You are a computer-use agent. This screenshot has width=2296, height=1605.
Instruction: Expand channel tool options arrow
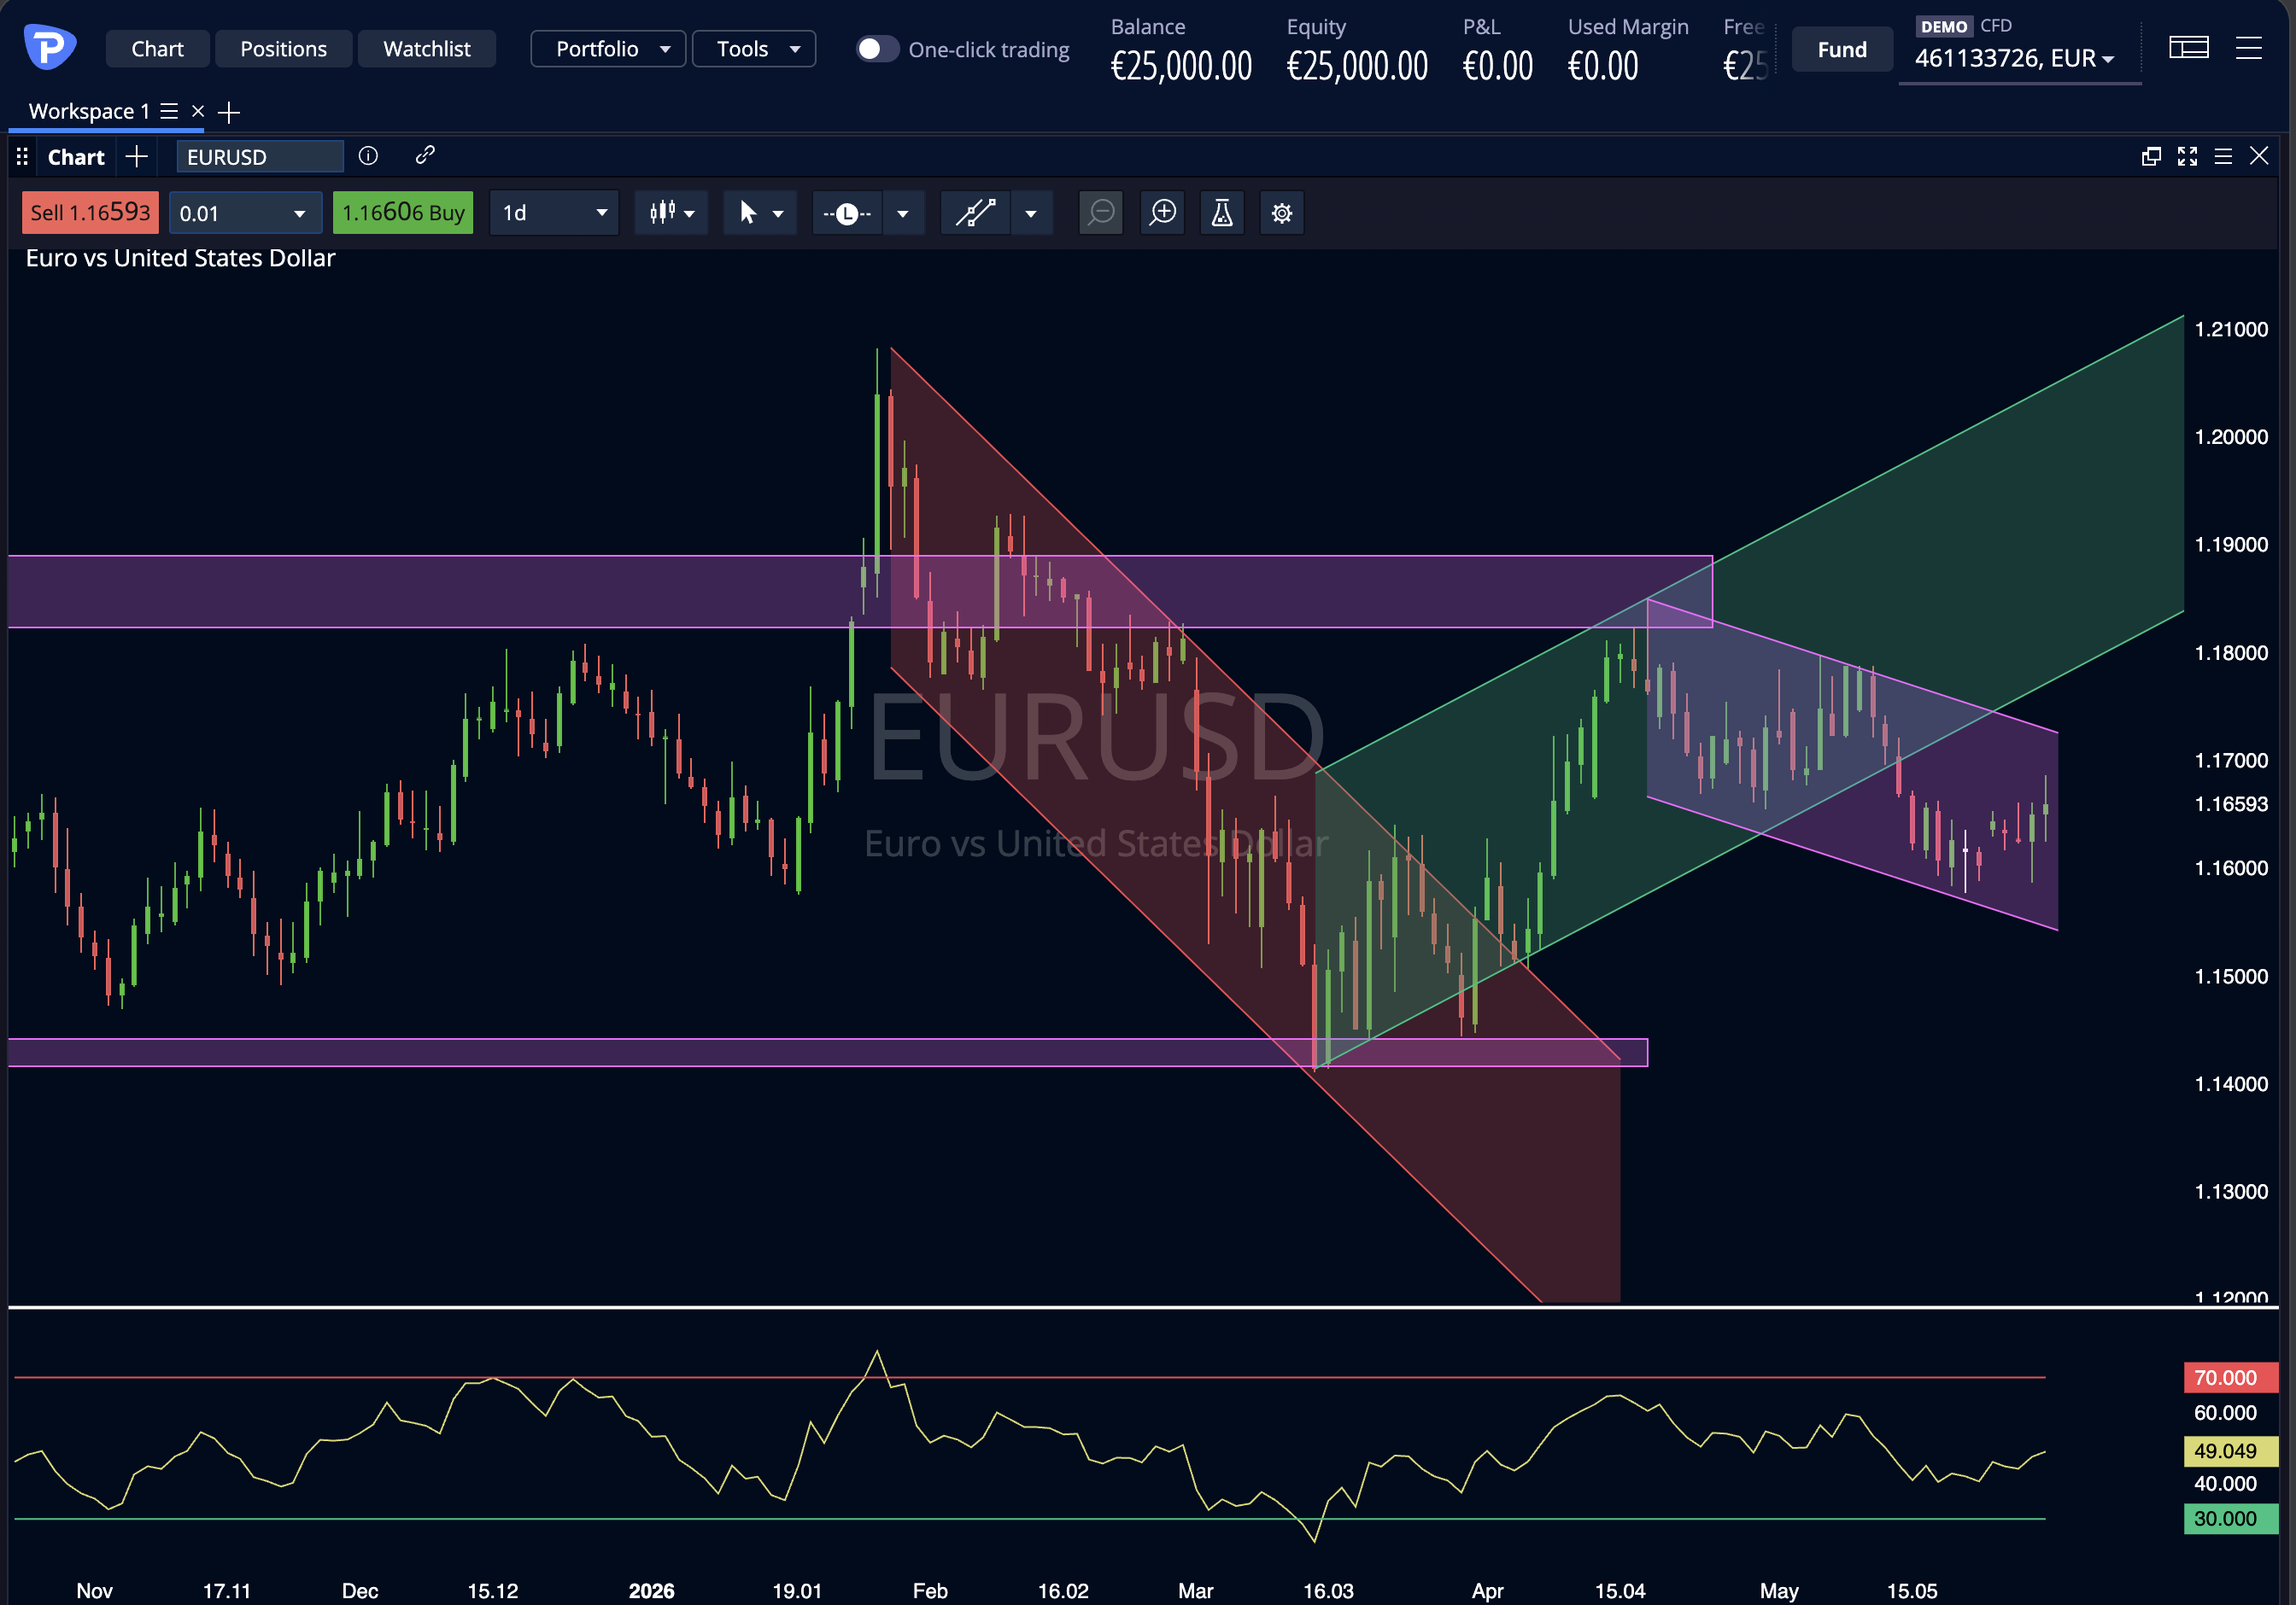(1031, 213)
